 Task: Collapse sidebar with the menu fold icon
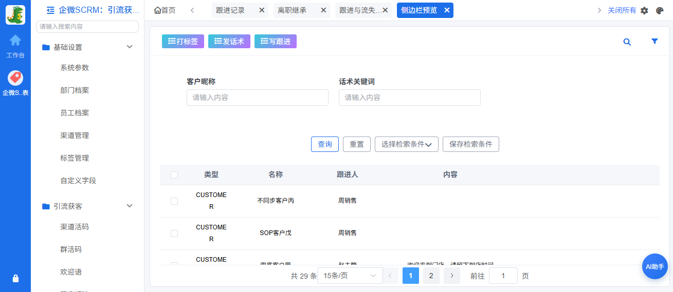tap(50, 10)
